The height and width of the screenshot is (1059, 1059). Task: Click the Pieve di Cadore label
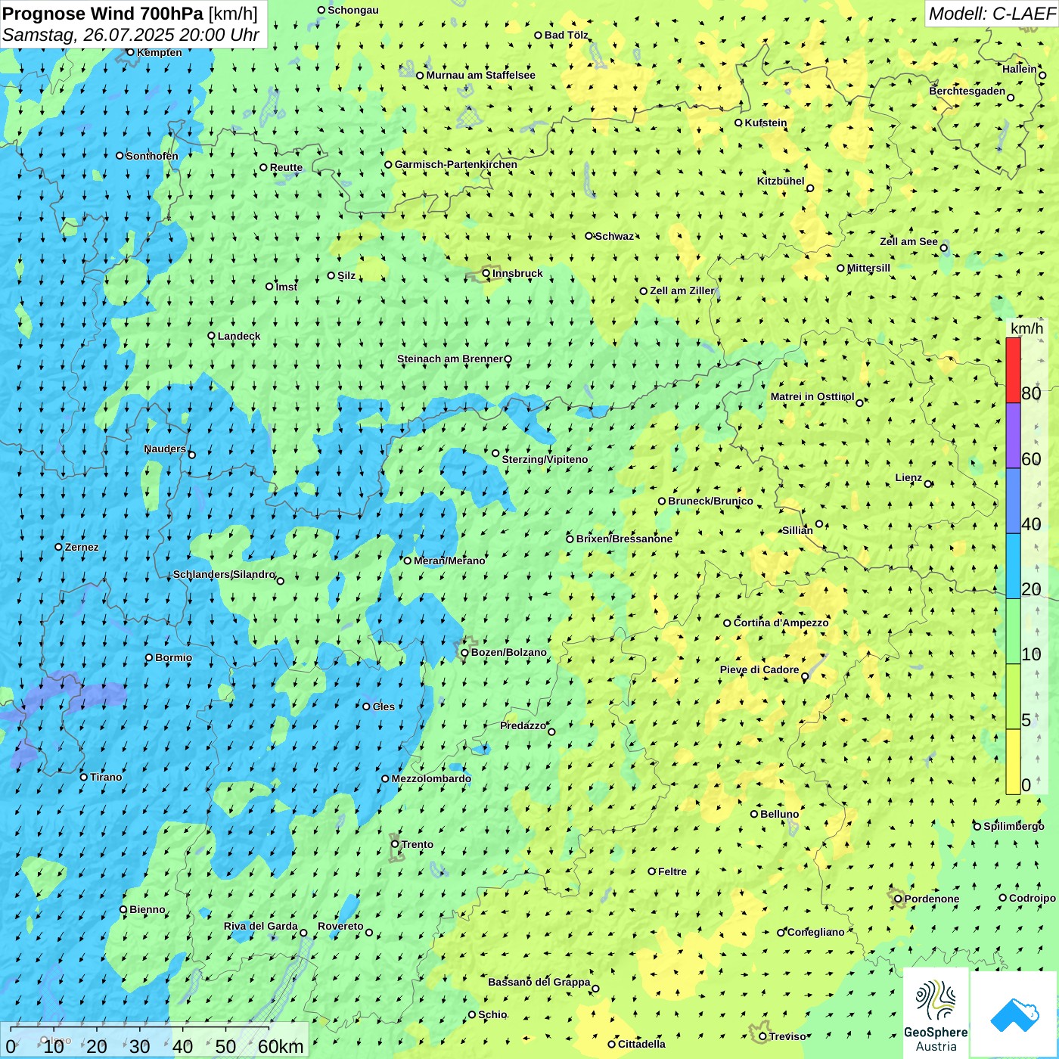tap(759, 669)
